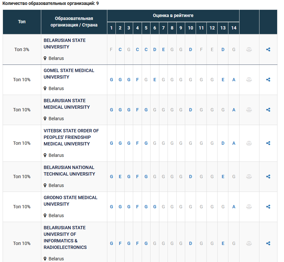Image resolution: width=284 pixels, height=262 pixels.
Task: Click rating column header 10
Action: [190, 28]
